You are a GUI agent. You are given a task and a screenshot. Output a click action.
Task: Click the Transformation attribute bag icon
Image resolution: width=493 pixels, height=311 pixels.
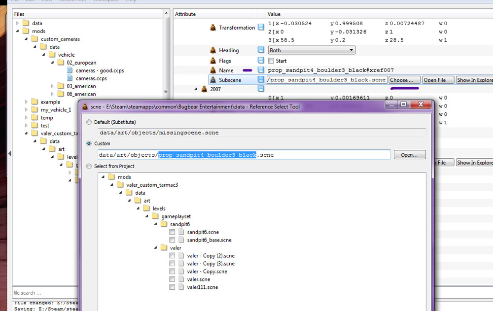coord(213,28)
